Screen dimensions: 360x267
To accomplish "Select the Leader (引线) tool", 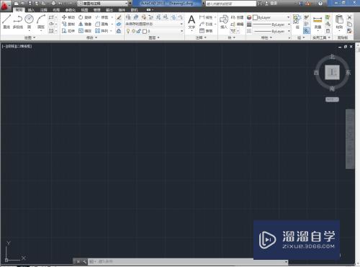I will point(206,24).
